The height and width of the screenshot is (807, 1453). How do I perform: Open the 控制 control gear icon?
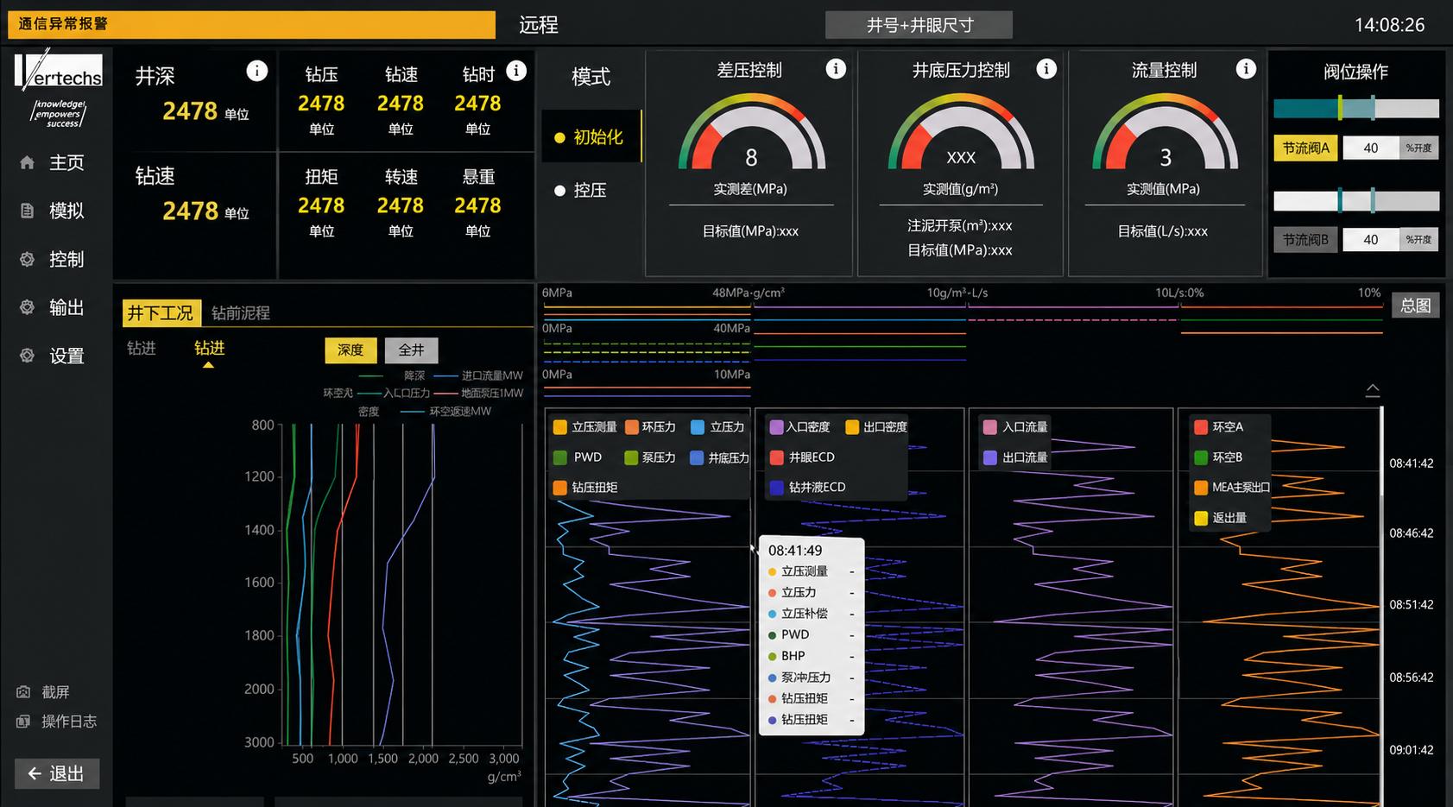coord(27,259)
